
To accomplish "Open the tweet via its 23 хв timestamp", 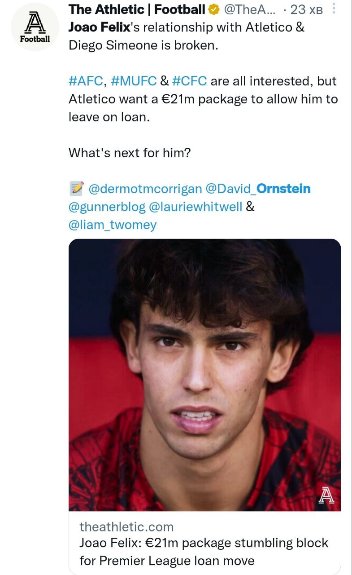I will point(306,9).
